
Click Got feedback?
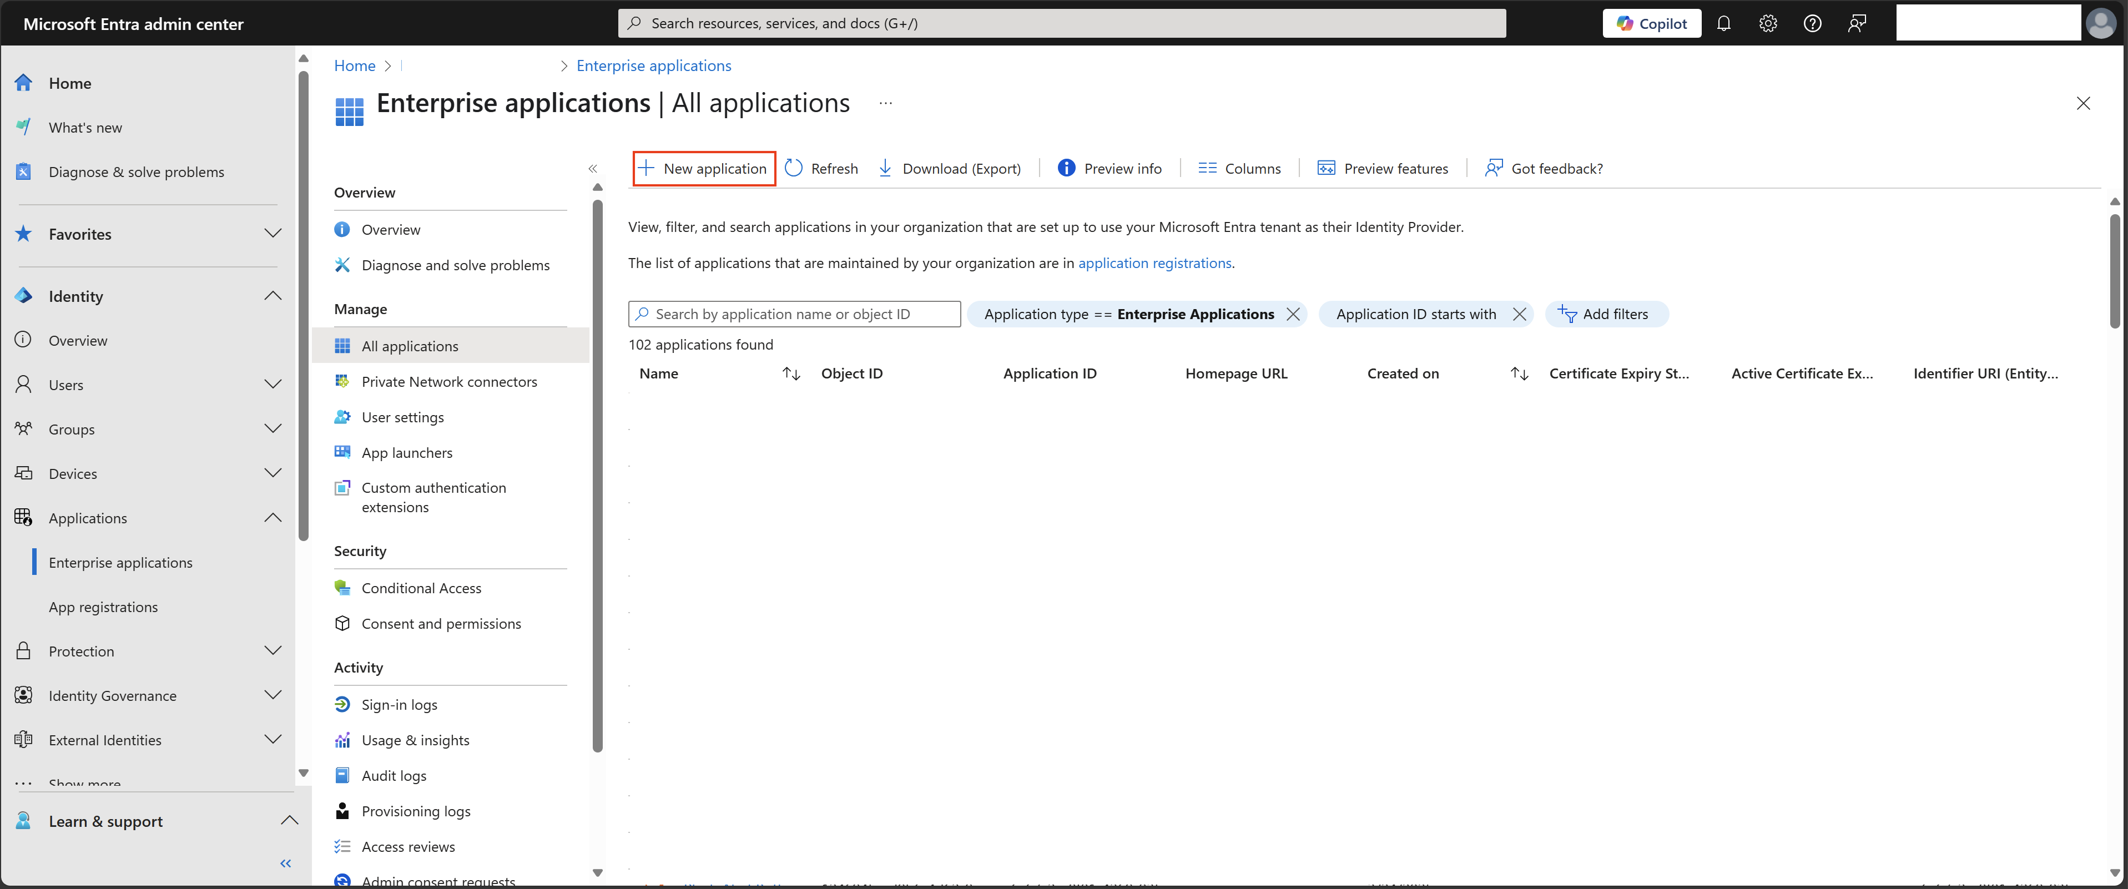(1544, 169)
